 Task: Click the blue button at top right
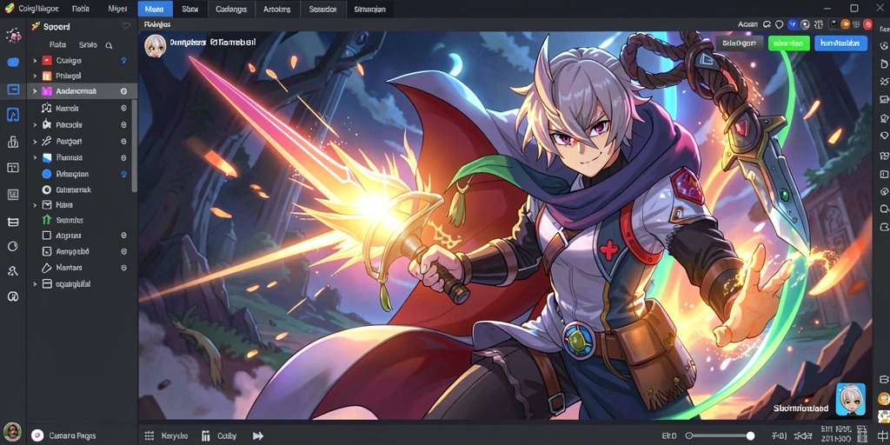coord(840,43)
